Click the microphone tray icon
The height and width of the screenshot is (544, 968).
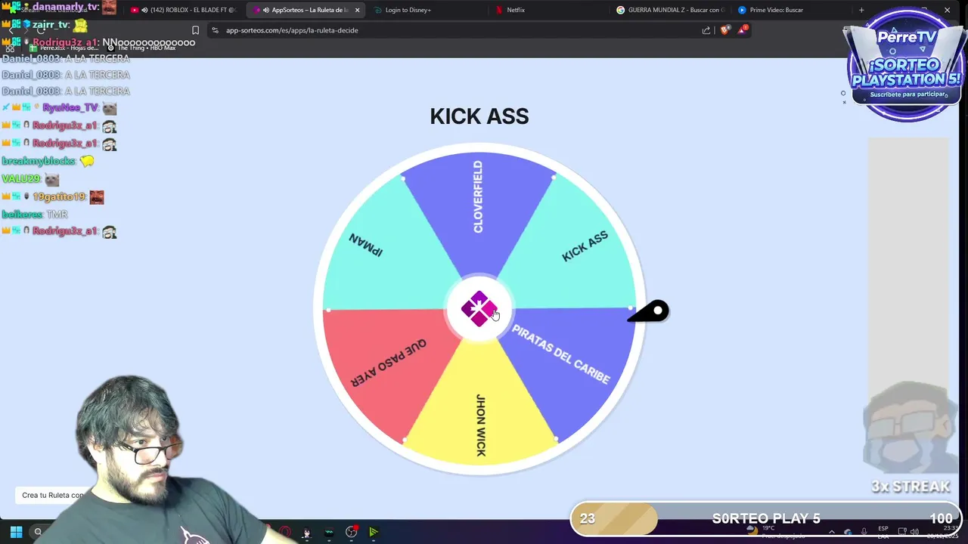coord(864,532)
